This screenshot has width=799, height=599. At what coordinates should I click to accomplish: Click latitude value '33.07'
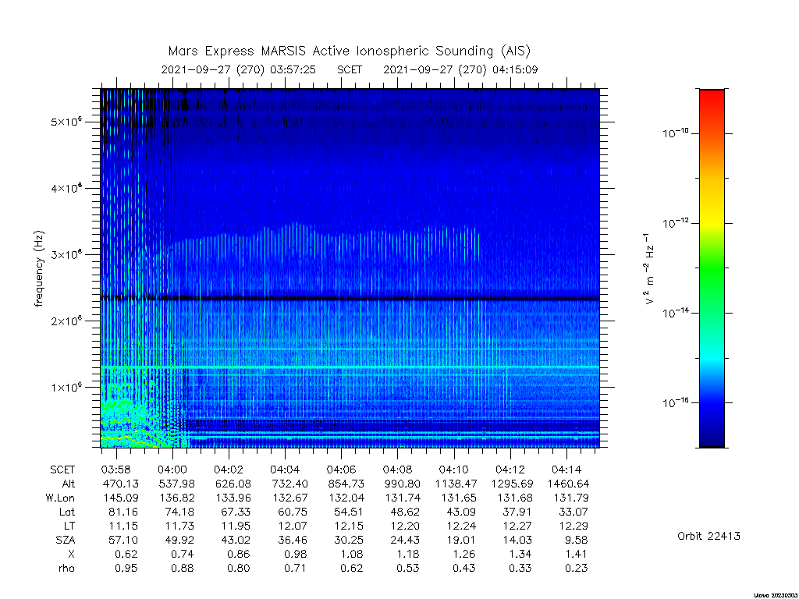(x=574, y=512)
